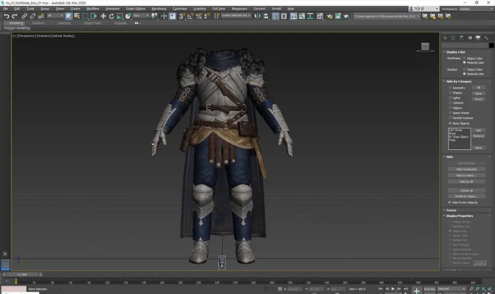Select Wireframe Object Color radio button
Screen dimensions: 495x294
click(465, 58)
